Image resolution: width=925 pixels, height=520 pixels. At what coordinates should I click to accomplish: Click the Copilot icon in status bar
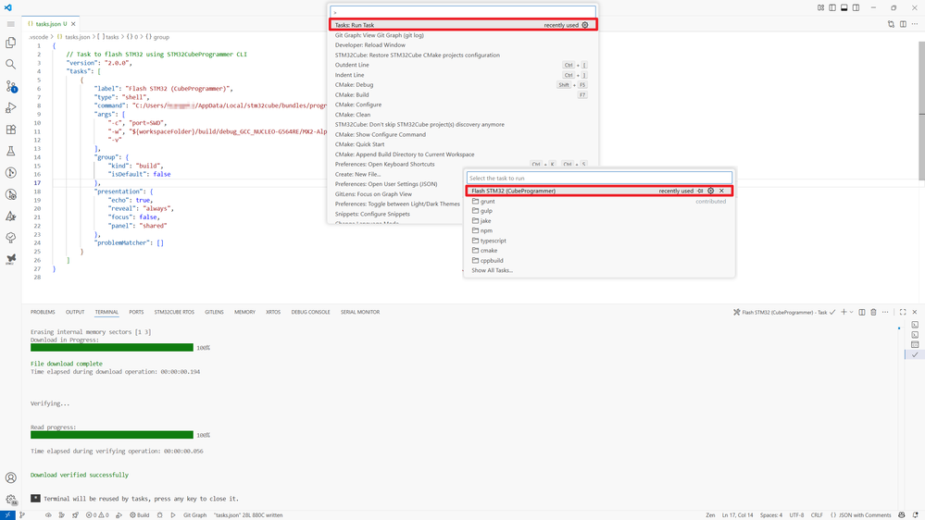pyautogui.click(x=902, y=514)
